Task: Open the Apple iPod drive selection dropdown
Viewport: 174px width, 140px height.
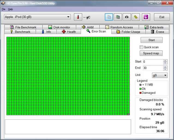Action: pos(37,17)
